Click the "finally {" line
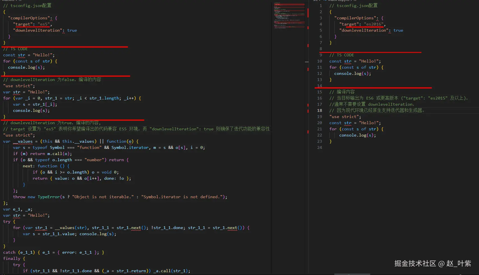This screenshot has width=479, height=275. click(x=14, y=258)
